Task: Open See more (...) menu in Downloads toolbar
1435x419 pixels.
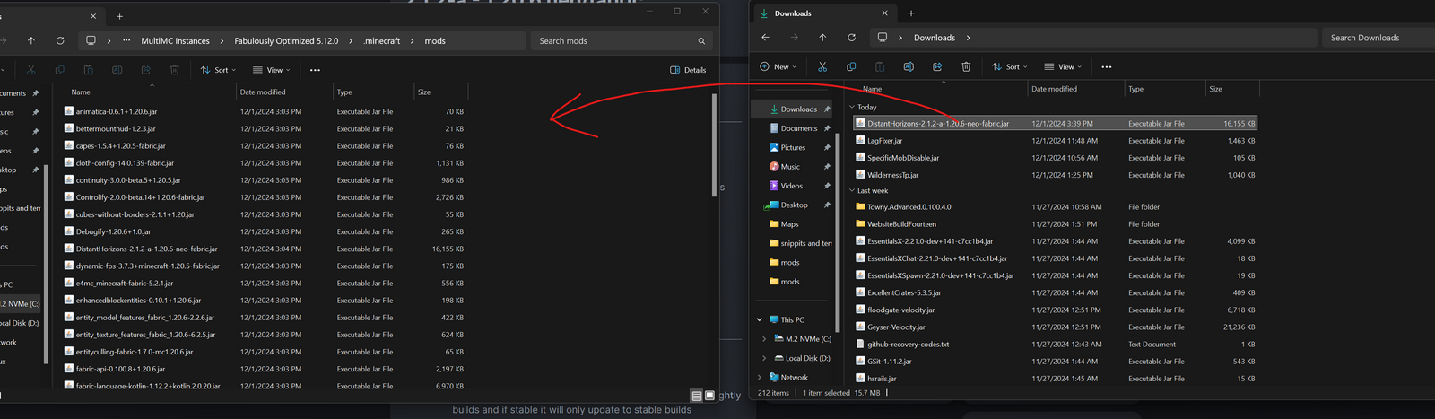Action: pos(1106,66)
